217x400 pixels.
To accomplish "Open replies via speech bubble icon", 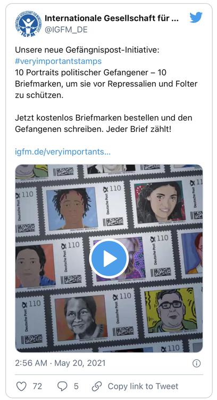I will [62, 386].
